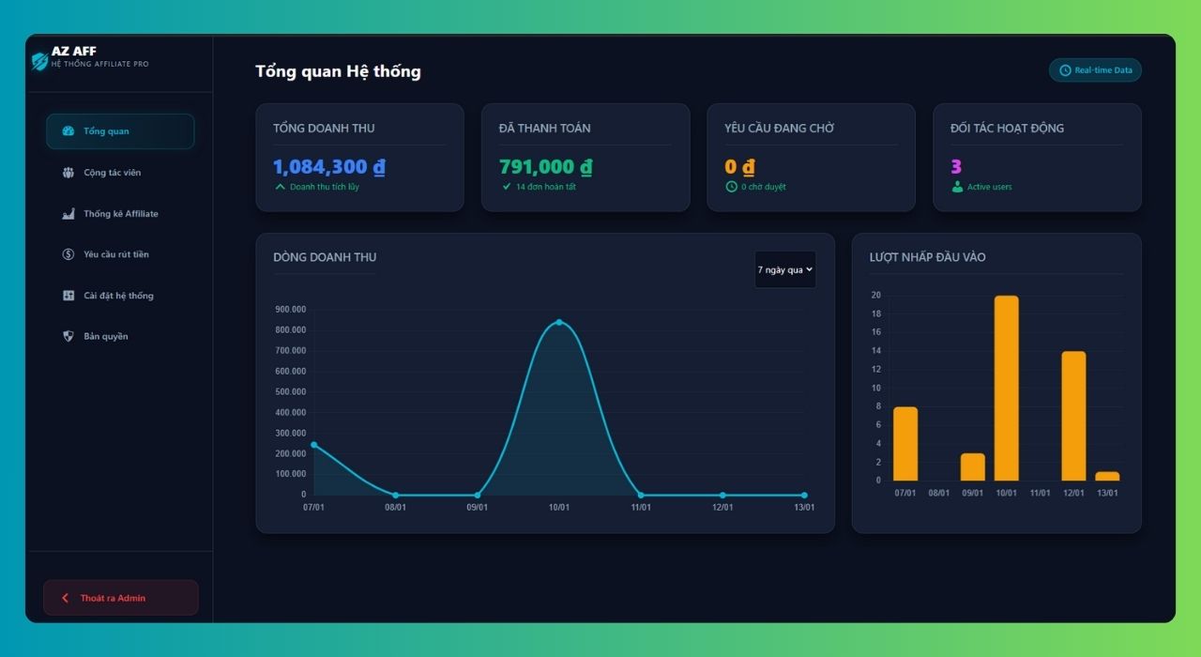Open the 7 ngày qua dropdown

click(x=785, y=269)
